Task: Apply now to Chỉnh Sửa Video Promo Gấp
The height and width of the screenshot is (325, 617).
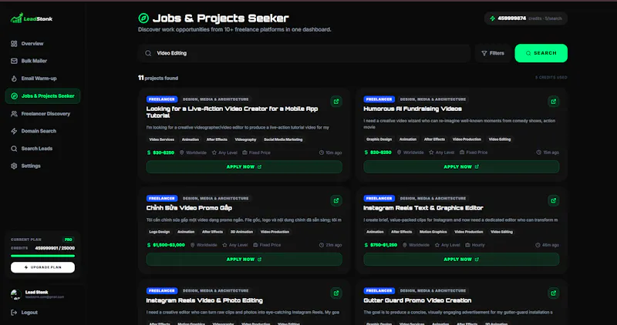Action: [244, 260]
